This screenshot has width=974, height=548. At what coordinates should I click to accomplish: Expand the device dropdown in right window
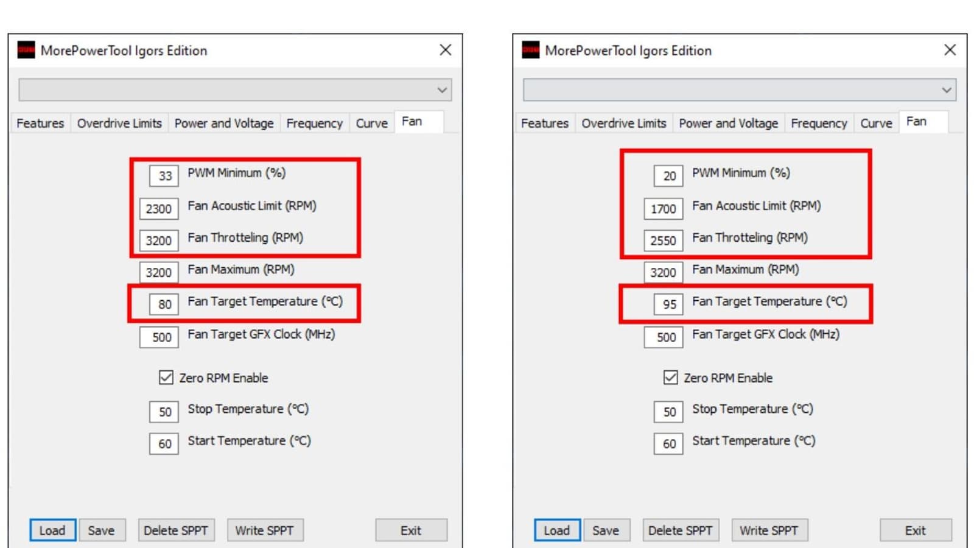(x=946, y=90)
